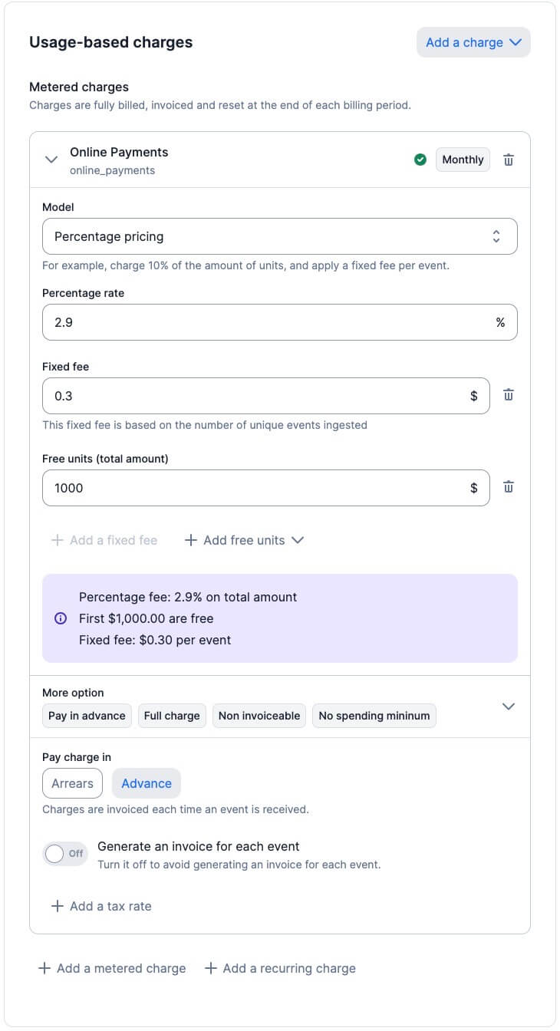The height and width of the screenshot is (1031, 560).
Task: Click the Pay in advance tag
Action: pyautogui.click(x=87, y=716)
